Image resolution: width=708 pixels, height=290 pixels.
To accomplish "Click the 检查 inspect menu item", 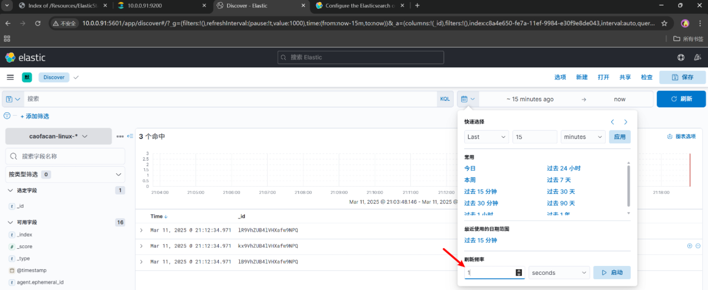I will click(x=647, y=77).
